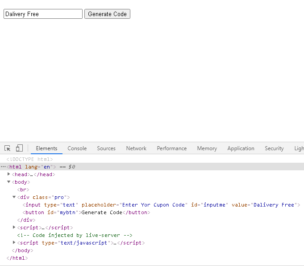Collapse the body element node
This screenshot has height=266, width=304.
(x=9, y=182)
